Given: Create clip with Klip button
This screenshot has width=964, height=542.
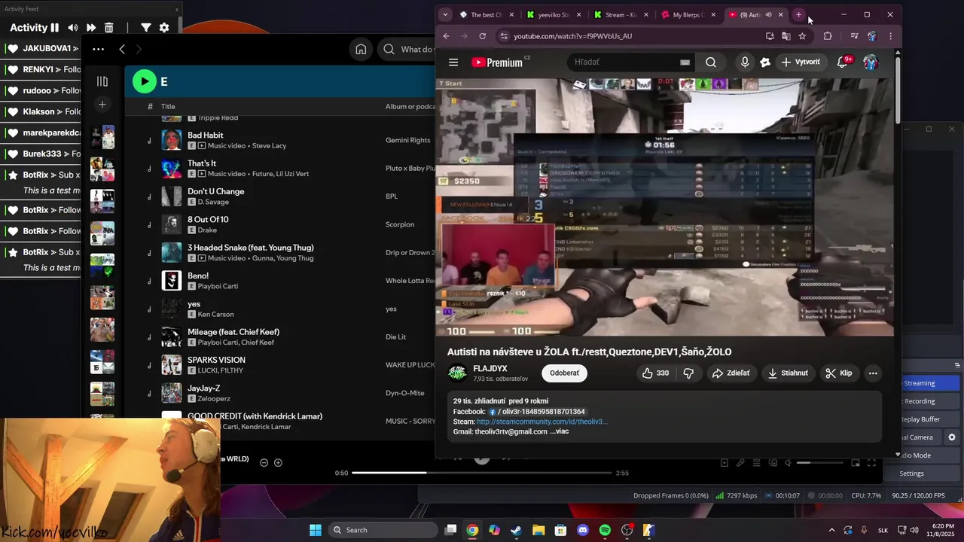Looking at the screenshot, I should pos(839,373).
